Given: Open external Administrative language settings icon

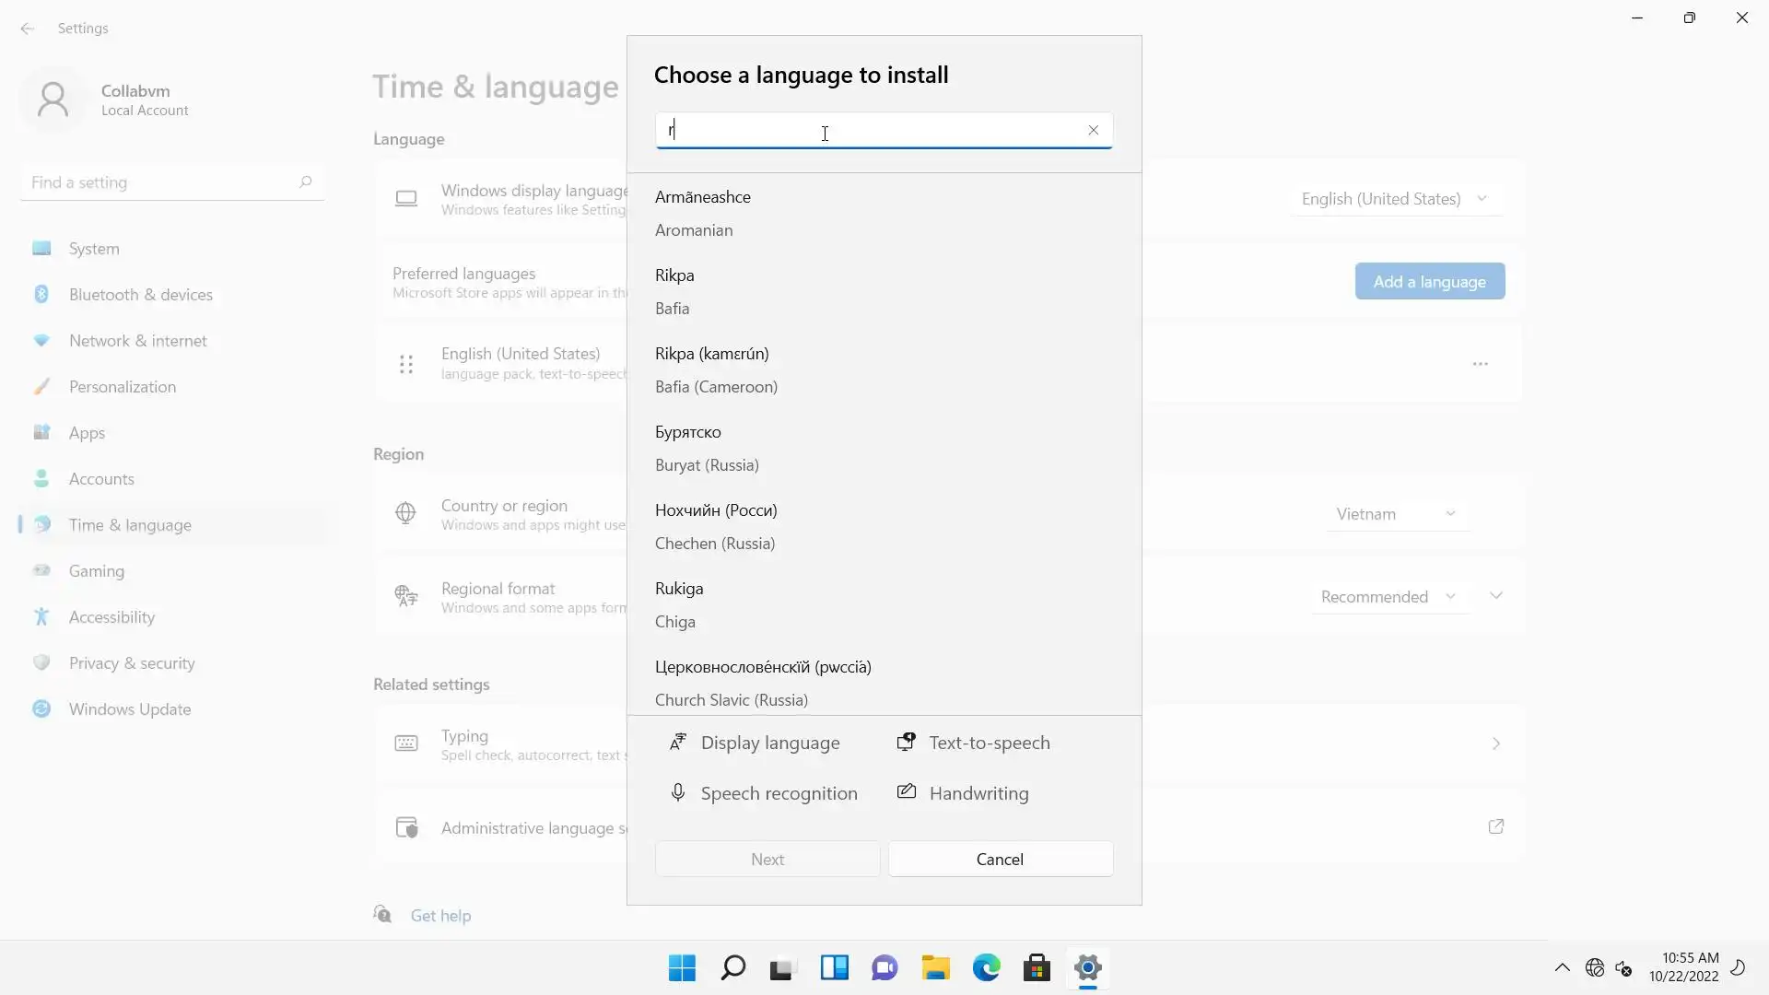Looking at the screenshot, I should click(1496, 827).
